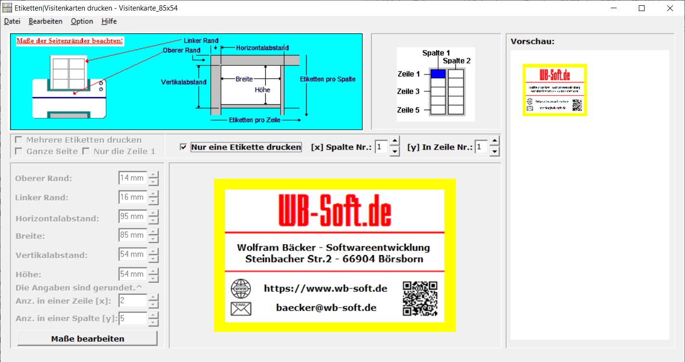Screen dimensions: 685x362
Task: Increase 'In Zeile Nr.' with up arrow
Action: [494, 141]
